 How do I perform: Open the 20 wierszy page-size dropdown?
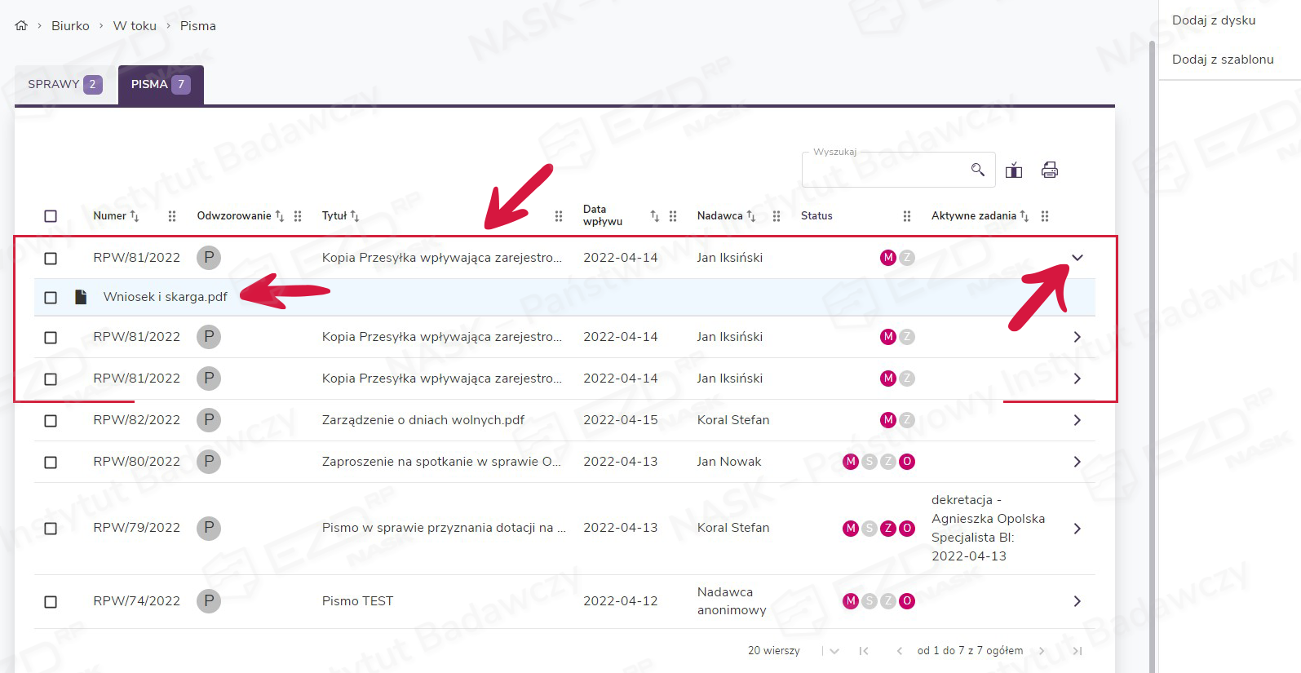[834, 651]
